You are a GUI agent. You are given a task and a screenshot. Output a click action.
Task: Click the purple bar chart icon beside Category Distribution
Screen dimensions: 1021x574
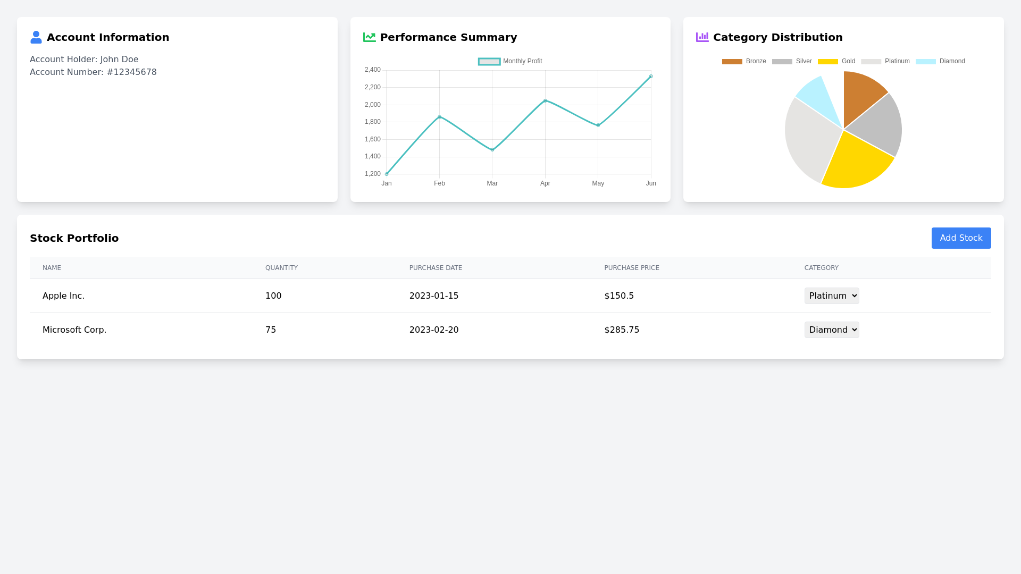click(x=702, y=37)
